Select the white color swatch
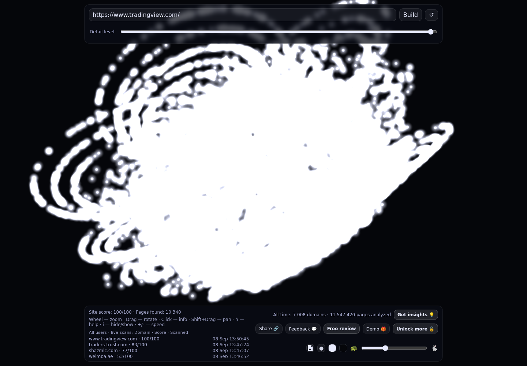The width and height of the screenshot is (527, 366). tap(332, 348)
